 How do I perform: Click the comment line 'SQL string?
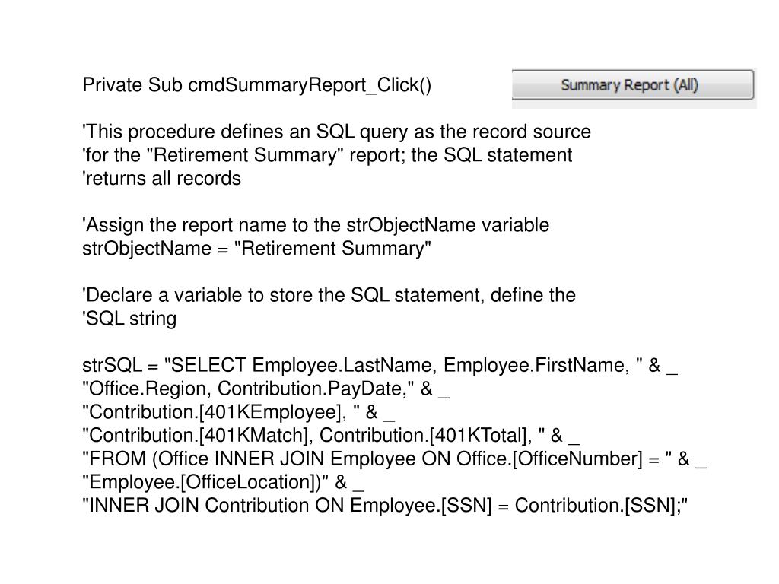pos(129,319)
